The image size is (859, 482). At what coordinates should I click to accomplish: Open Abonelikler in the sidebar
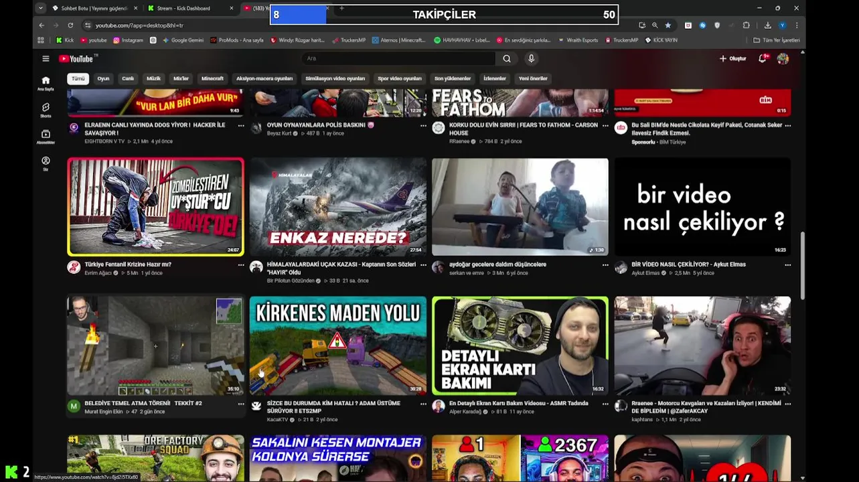pos(46,137)
